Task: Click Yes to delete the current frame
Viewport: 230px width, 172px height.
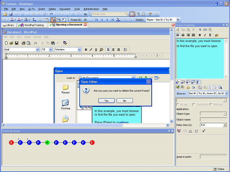Action: pos(106,101)
